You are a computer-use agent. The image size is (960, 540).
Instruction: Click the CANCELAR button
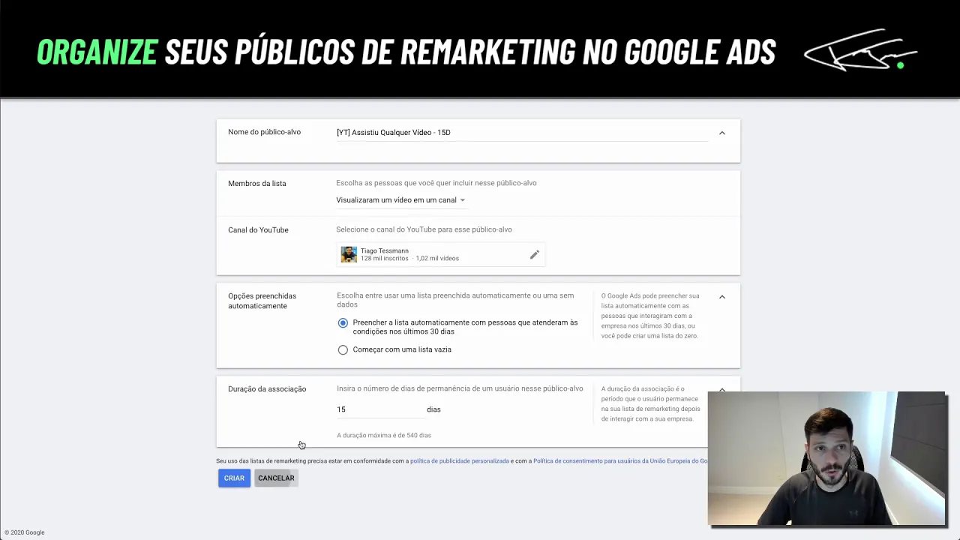276,478
